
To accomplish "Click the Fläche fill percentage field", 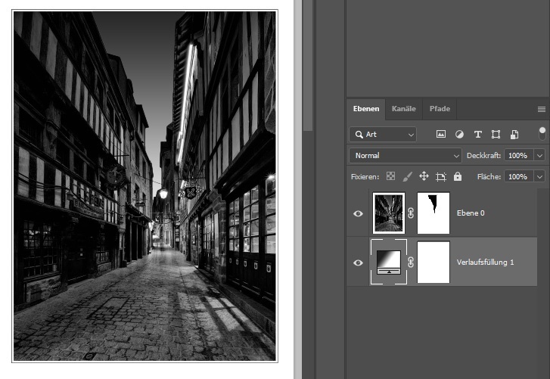I will [517, 176].
